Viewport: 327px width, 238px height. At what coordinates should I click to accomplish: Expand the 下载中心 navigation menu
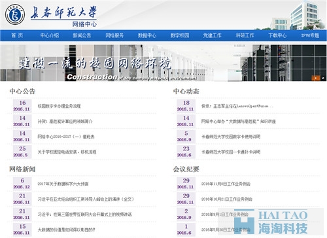point(277,35)
